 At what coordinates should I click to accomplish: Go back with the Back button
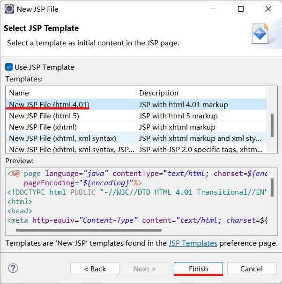(x=95, y=269)
